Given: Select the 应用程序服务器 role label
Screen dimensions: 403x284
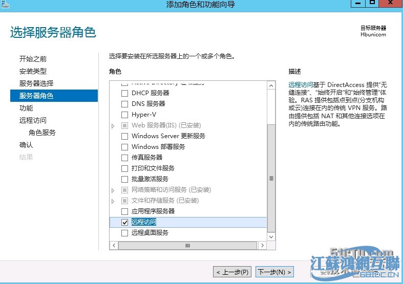Looking at the screenshot, I should [x=153, y=211].
